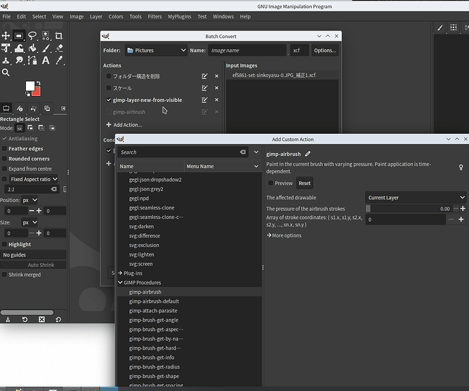The image size is (469, 391).
Task: Open the Pictures folder dropdown
Action: tap(156, 50)
